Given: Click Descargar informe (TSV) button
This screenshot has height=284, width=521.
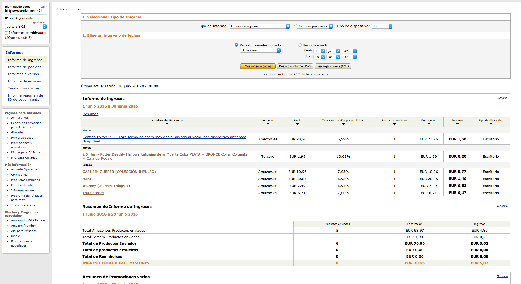Looking at the screenshot, I should (x=295, y=66).
